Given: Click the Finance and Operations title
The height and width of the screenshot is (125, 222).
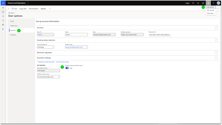Looking at the screenshot, I should click(16, 3).
